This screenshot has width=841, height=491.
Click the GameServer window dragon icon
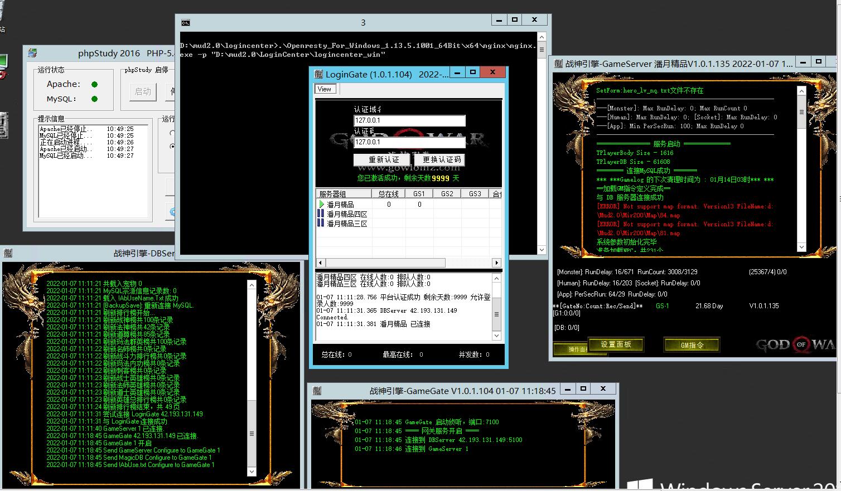point(558,64)
